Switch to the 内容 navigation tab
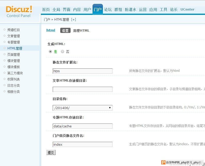Screen dimensions: 205x166 [77, 10]
